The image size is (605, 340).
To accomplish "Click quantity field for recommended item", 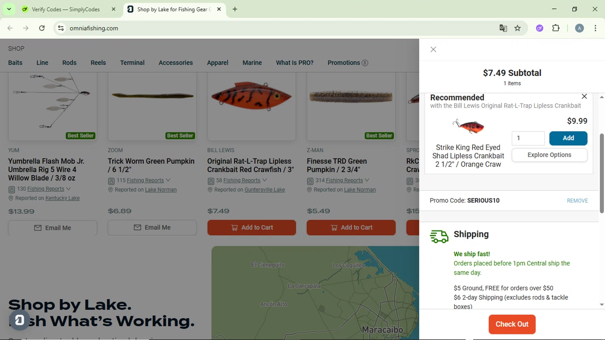I will 528,138.
